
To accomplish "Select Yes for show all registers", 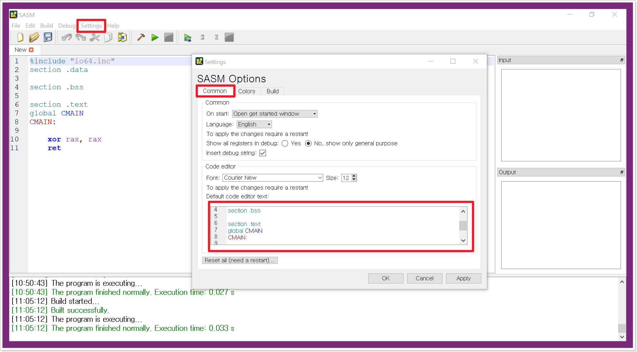I will coord(285,144).
